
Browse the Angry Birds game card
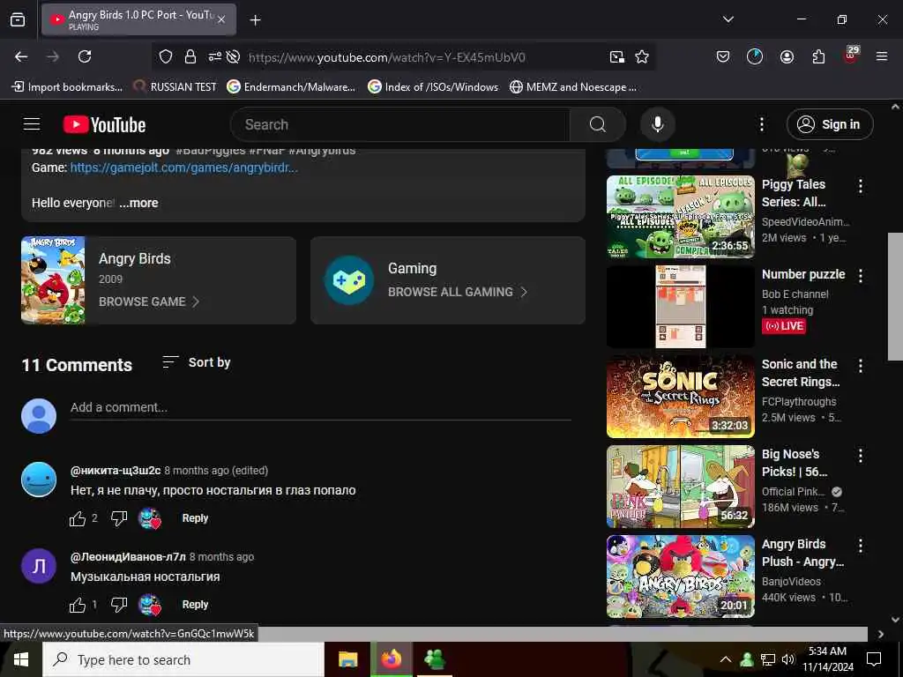point(159,280)
